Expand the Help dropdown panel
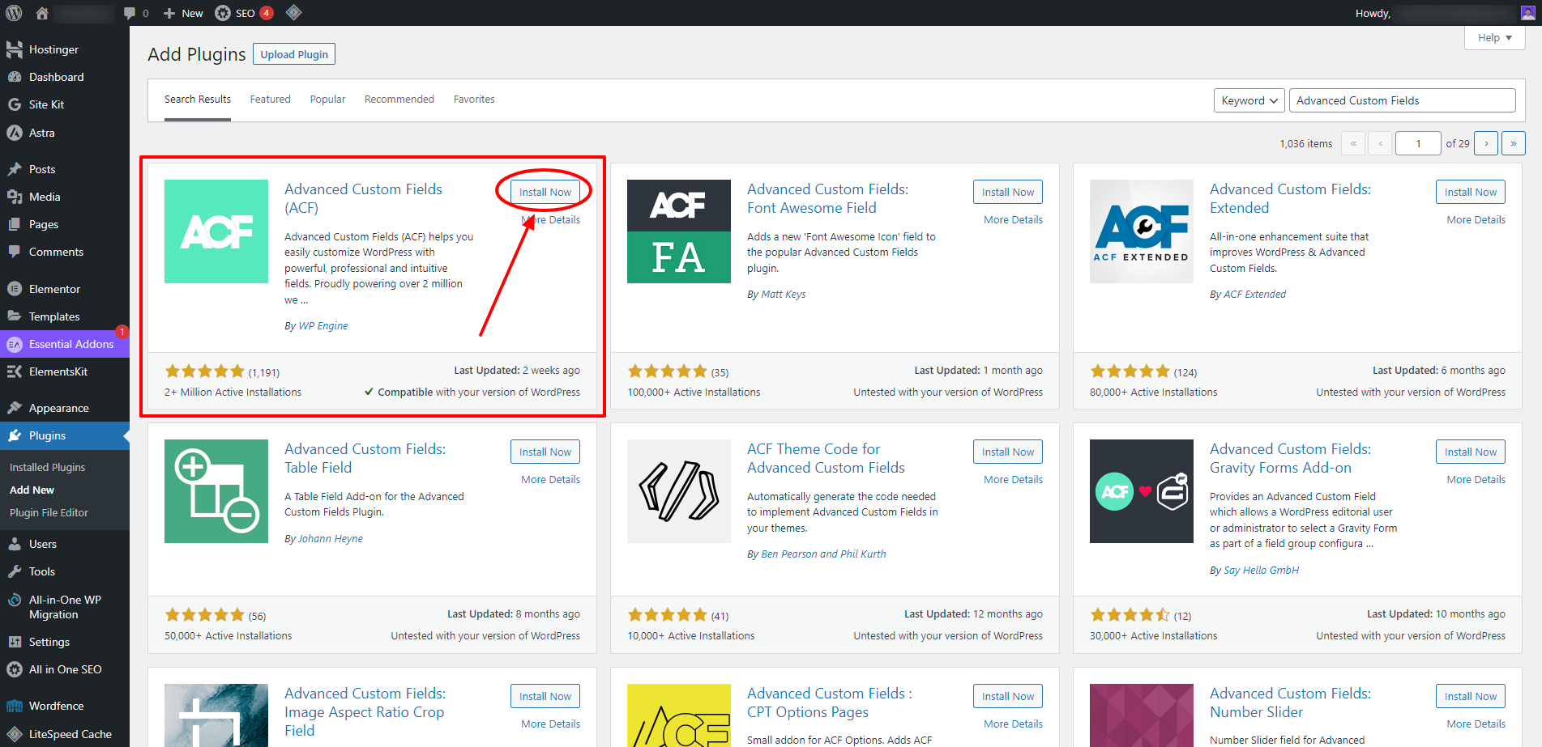This screenshot has height=747, width=1542. click(x=1494, y=38)
